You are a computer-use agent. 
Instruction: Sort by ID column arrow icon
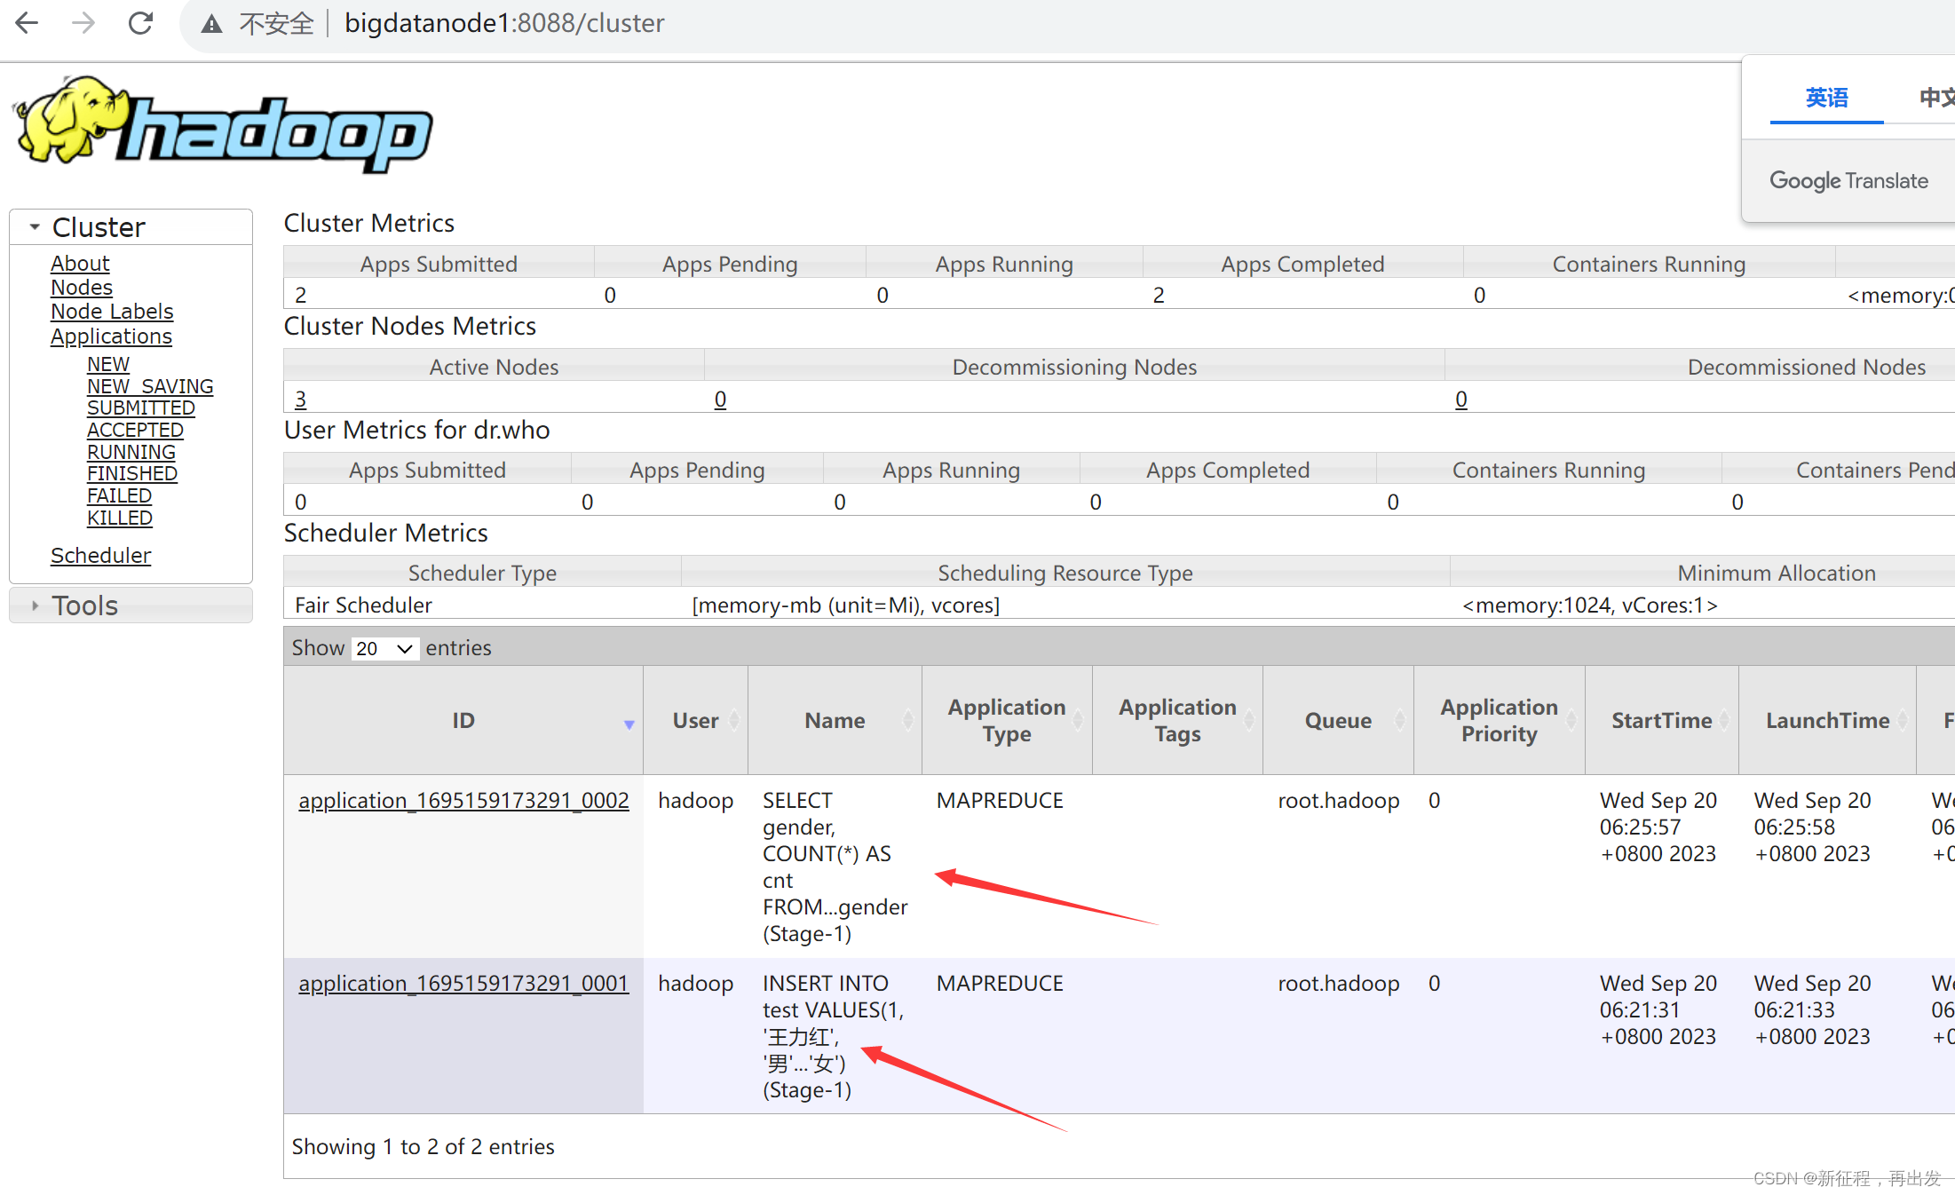coord(629,724)
